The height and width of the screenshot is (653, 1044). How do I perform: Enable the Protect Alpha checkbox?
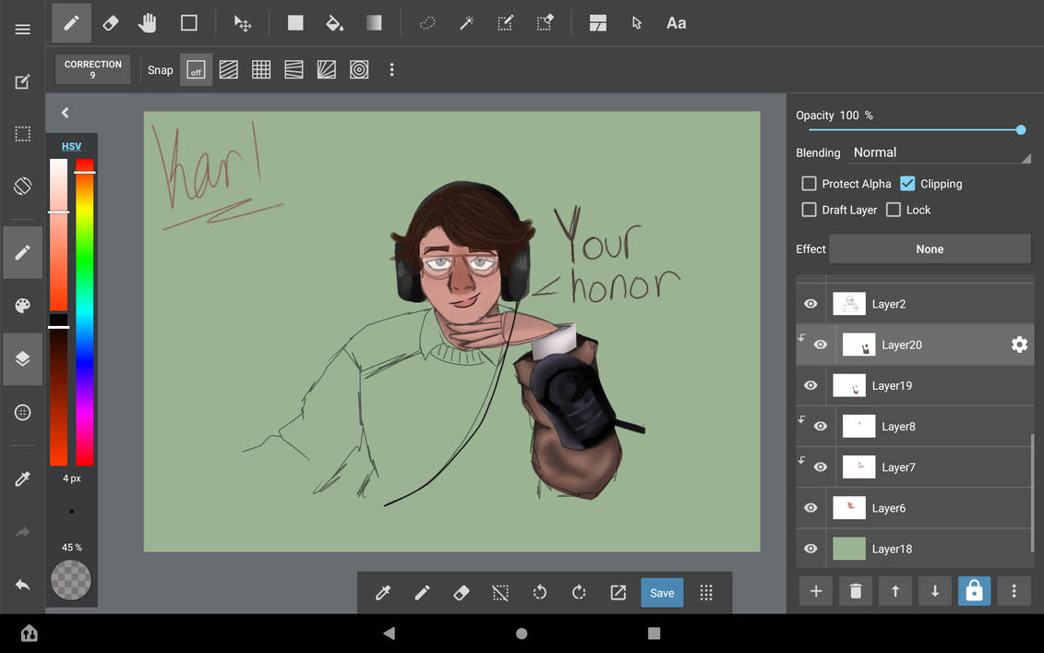pyautogui.click(x=809, y=183)
